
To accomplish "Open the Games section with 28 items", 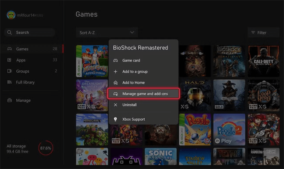I will (32, 49).
